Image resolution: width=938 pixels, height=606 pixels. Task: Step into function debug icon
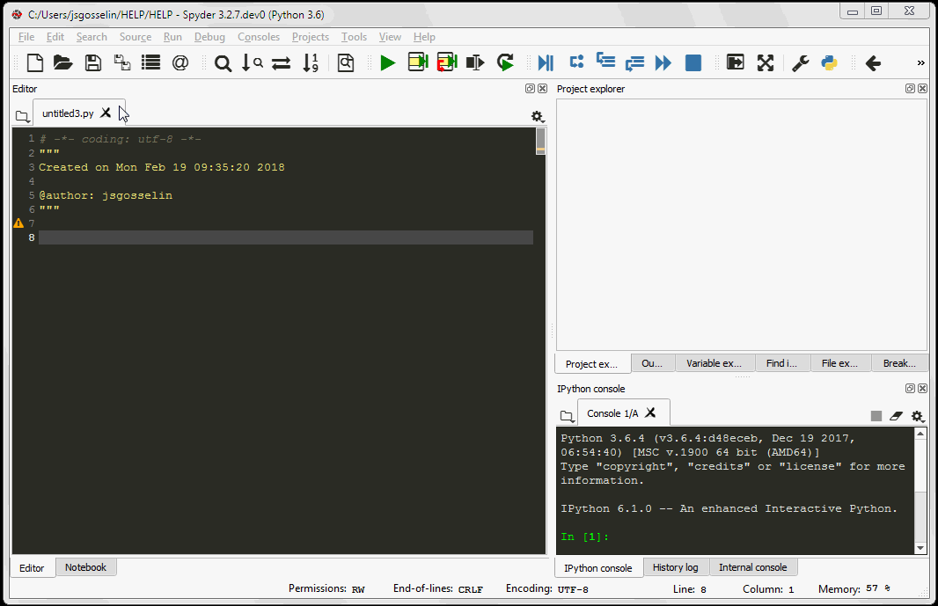(x=605, y=61)
